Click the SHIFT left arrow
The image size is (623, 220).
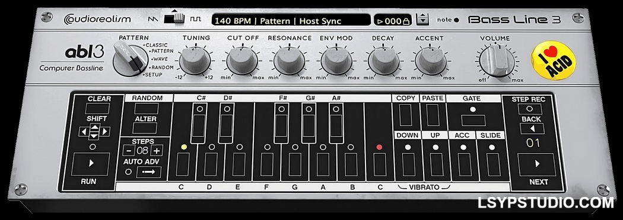[x=84, y=132]
